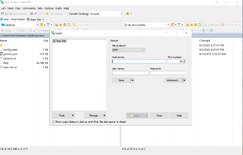
Task: Click the Password input field
Action: [x=168, y=73]
